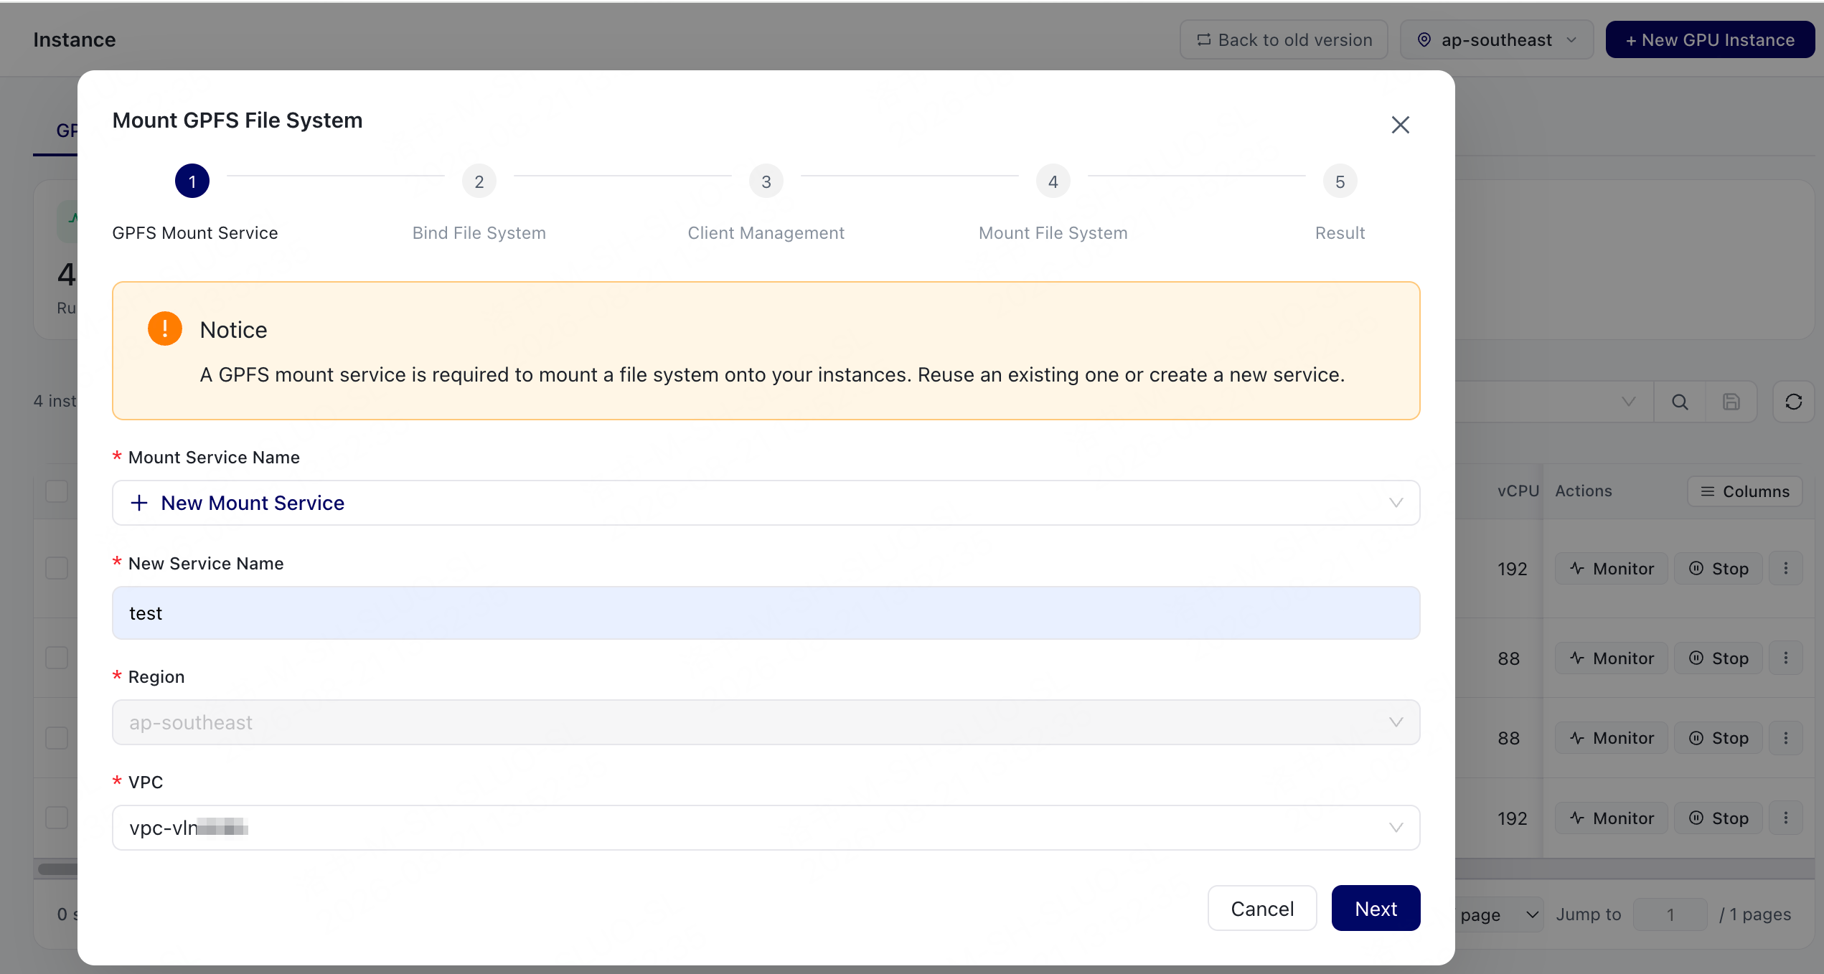Open more actions in last 192 vCPU row

1786,818
